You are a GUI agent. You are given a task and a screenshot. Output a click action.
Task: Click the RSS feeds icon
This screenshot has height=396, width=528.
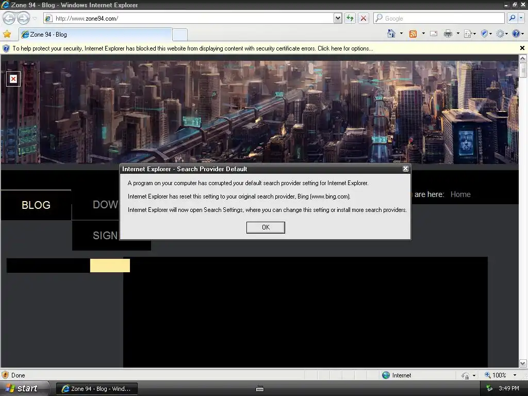(x=413, y=34)
